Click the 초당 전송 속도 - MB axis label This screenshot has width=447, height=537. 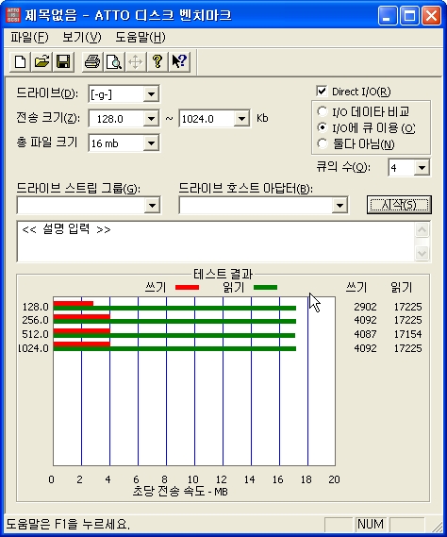(180, 492)
